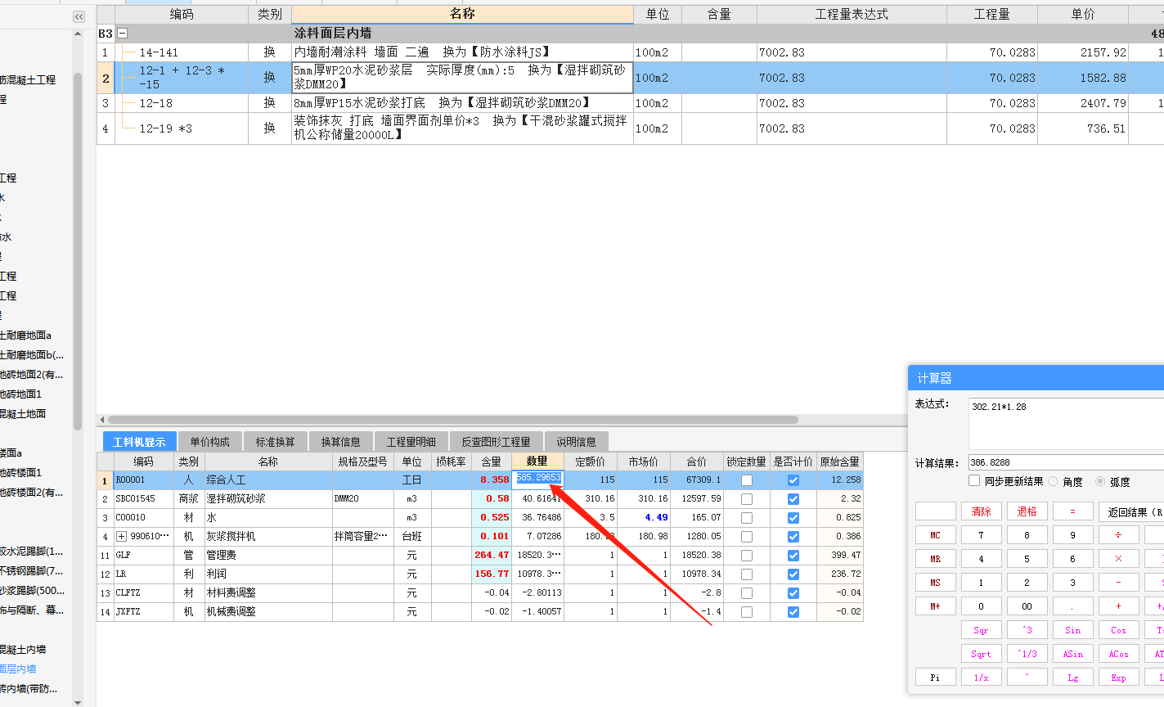Open the 反查图形工程量 tab
1164x707 pixels.
pos(496,442)
